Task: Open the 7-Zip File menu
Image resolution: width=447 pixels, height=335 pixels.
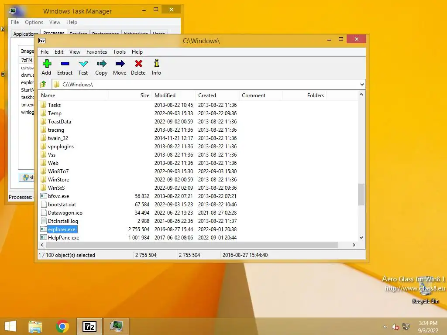Action: [x=45, y=52]
